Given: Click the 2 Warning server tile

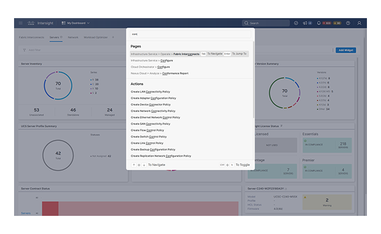Looking at the screenshot, I should point(327,202).
